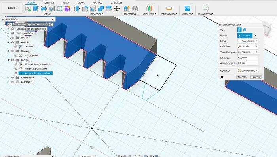The width and height of the screenshot is (277, 157).
Task: Select the Revolve tool
Action: 44,8
